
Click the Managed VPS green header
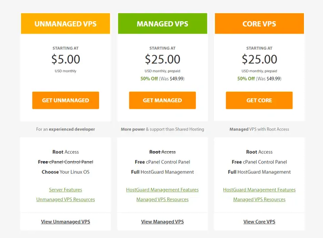pos(162,24)
